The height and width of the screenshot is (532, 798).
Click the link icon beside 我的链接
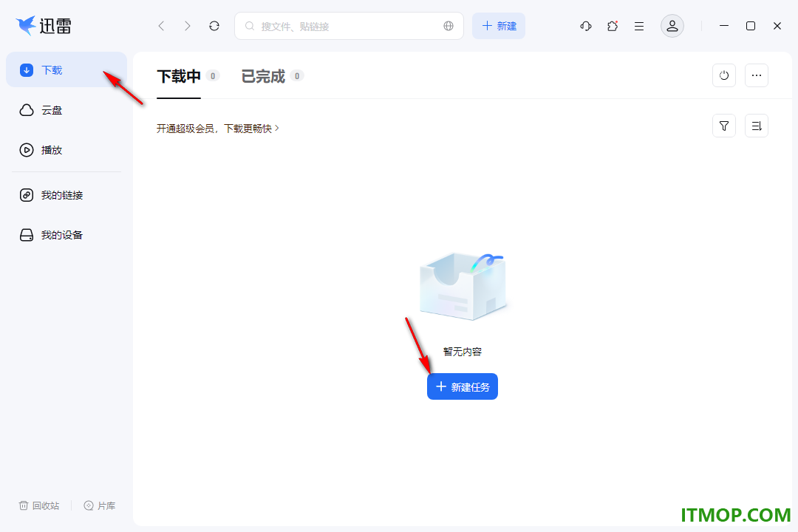tap(27, 195)
